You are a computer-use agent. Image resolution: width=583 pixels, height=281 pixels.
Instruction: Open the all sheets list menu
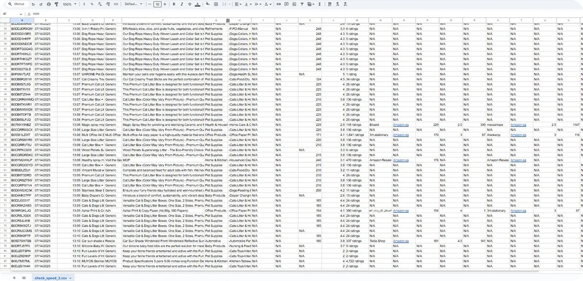tap(24, 277)
